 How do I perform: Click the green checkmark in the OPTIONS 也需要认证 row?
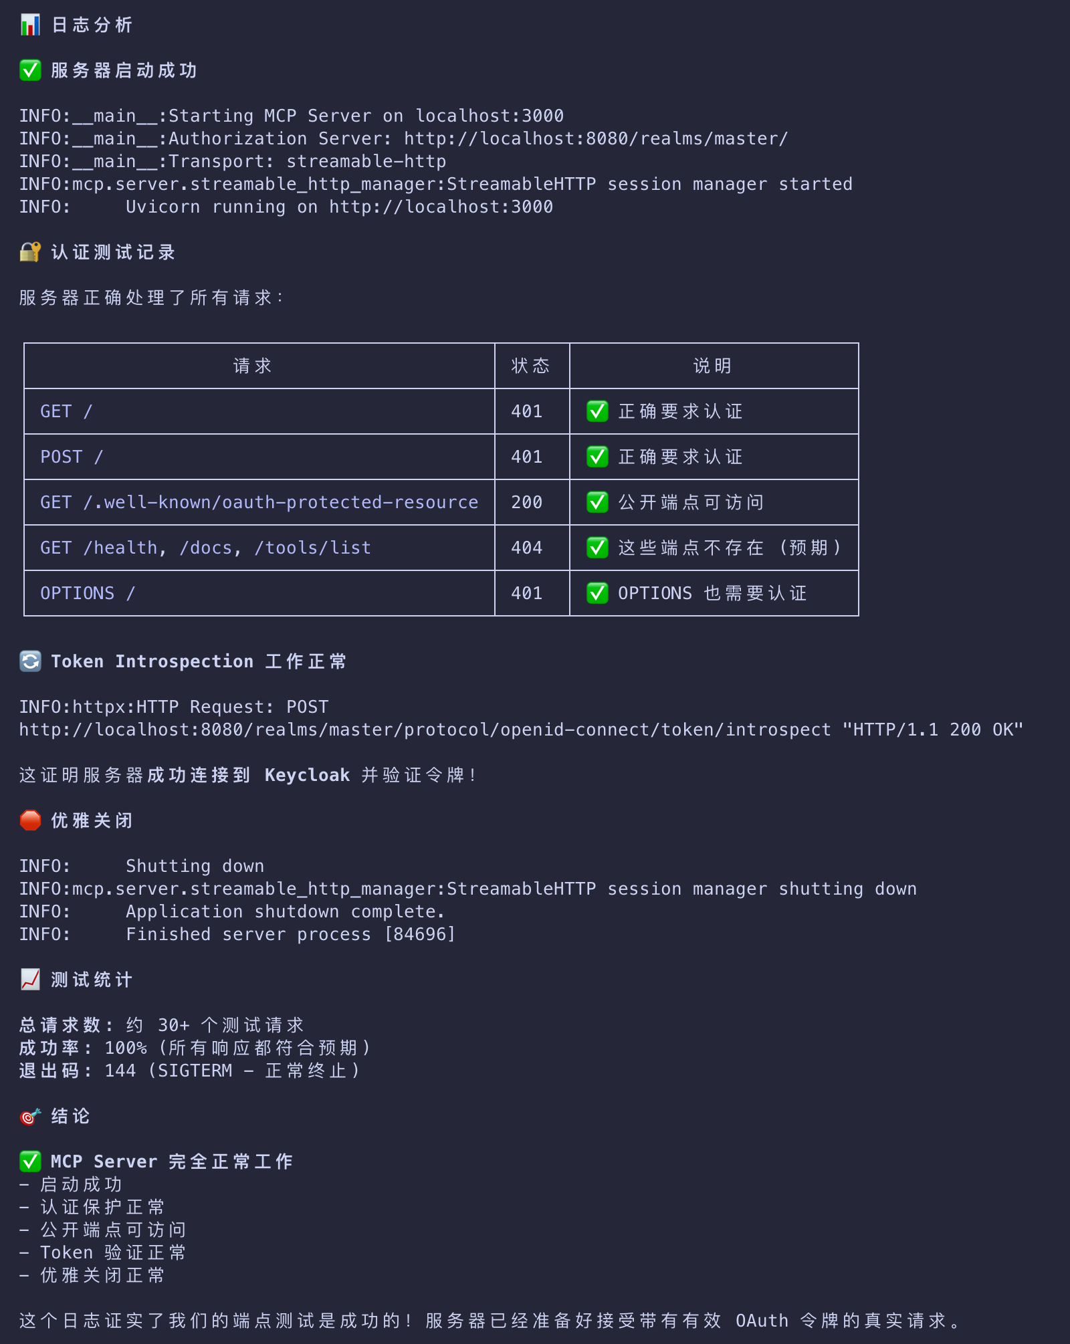[597, 593]
